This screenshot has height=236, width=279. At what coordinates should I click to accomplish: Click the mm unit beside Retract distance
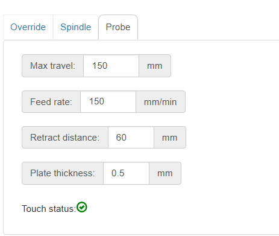[x=170, y=138]
